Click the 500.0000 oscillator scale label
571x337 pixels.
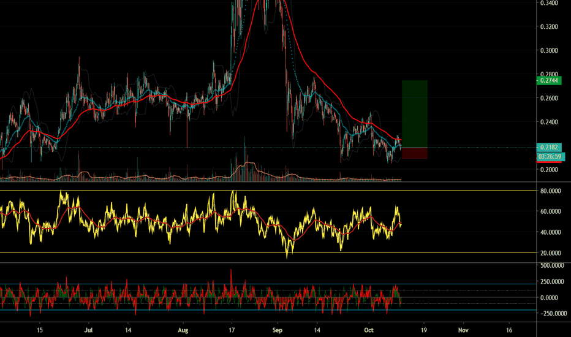click(551, 266)
